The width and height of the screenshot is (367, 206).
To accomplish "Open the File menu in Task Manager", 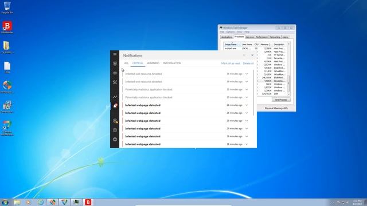I will tap(222, 32).
